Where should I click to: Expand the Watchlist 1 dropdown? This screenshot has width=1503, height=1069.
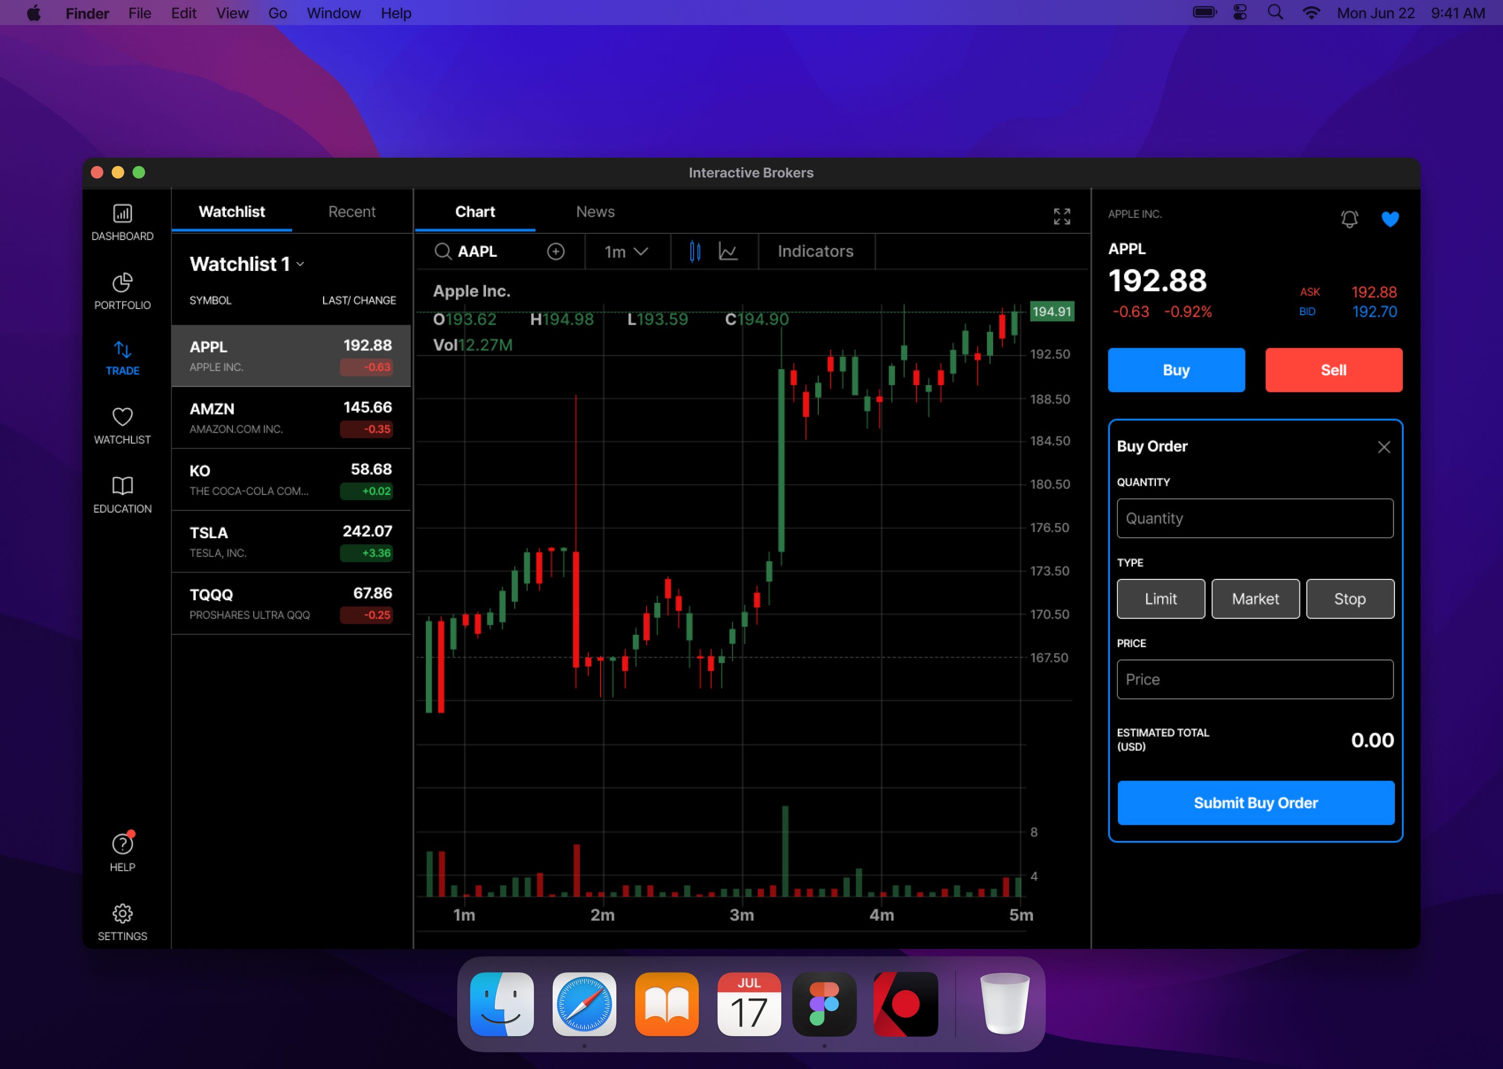point(301,264)
